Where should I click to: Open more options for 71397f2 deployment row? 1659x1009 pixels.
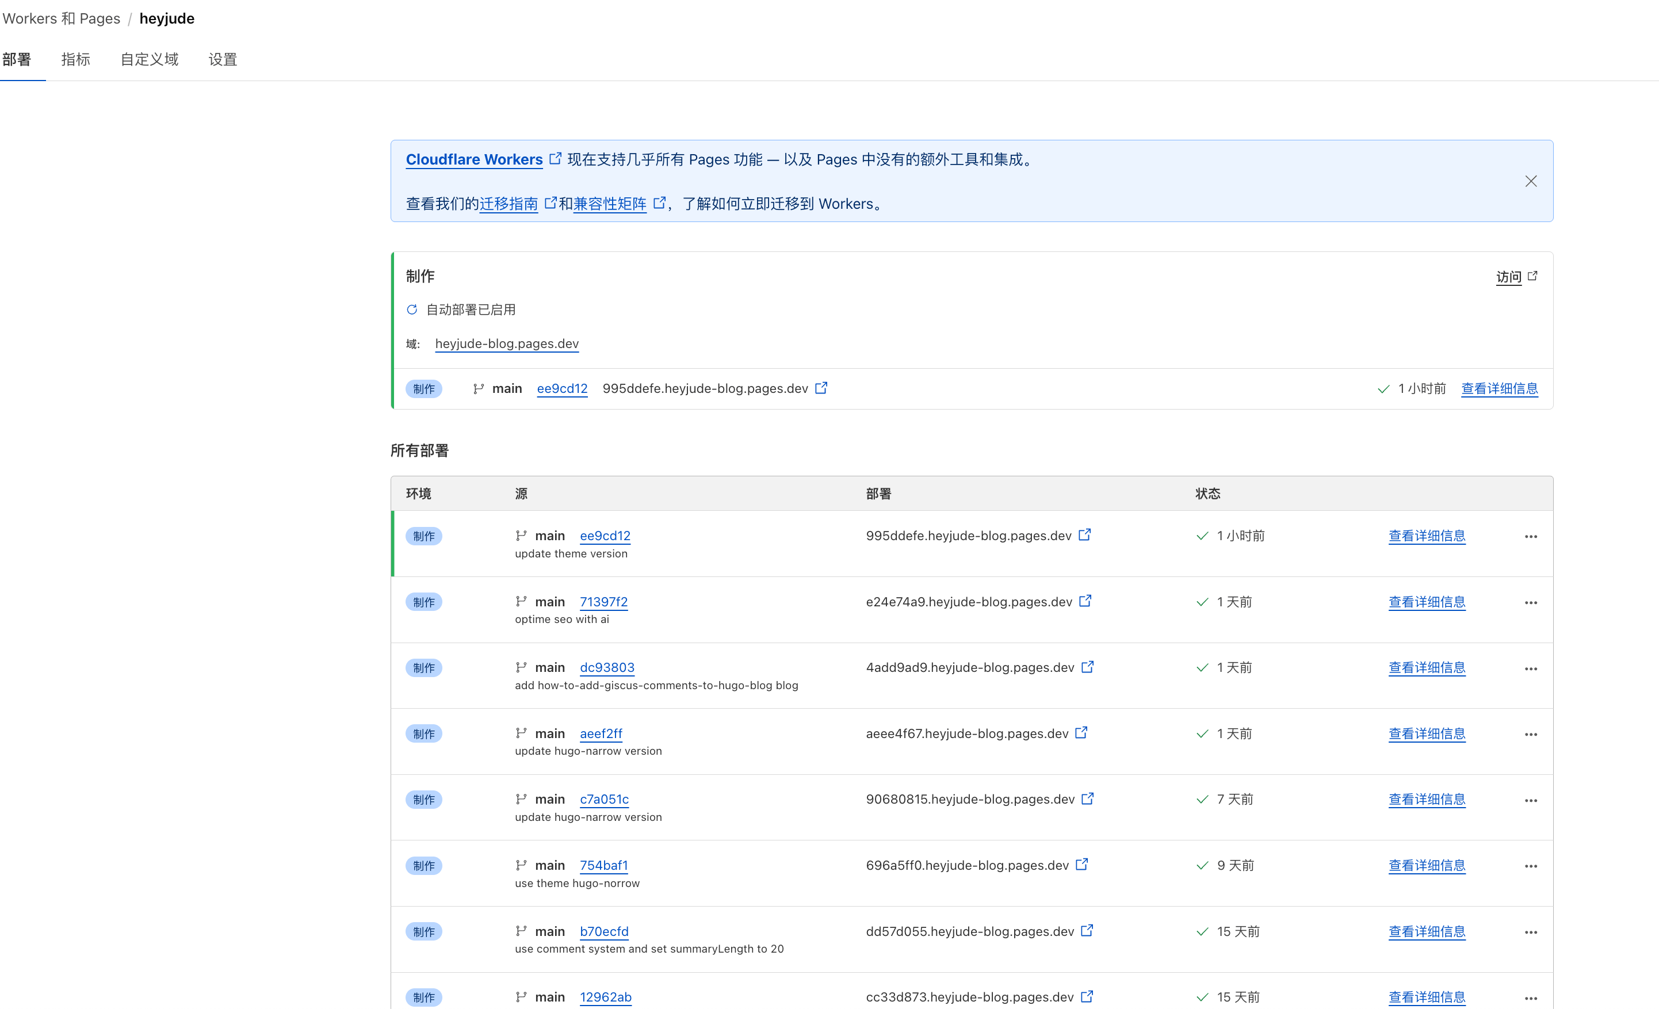tap(1530, 602)
